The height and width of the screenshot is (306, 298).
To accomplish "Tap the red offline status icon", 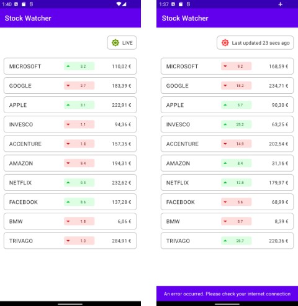I will coord(225,43).
